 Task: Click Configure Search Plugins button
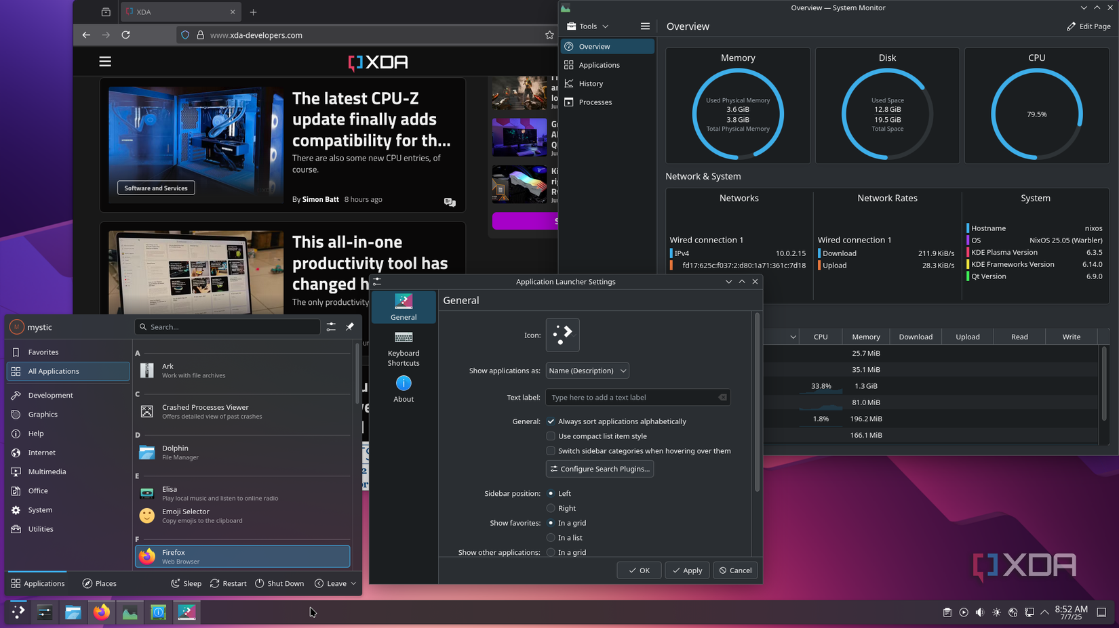599,468
